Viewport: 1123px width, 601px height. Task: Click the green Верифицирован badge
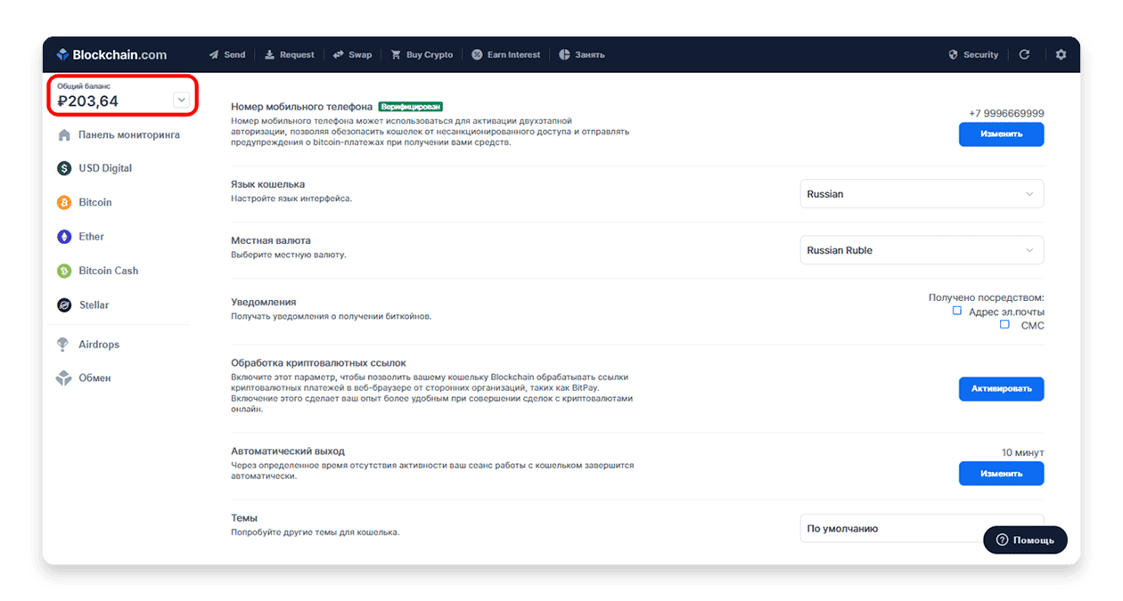(x=411, y=107)
